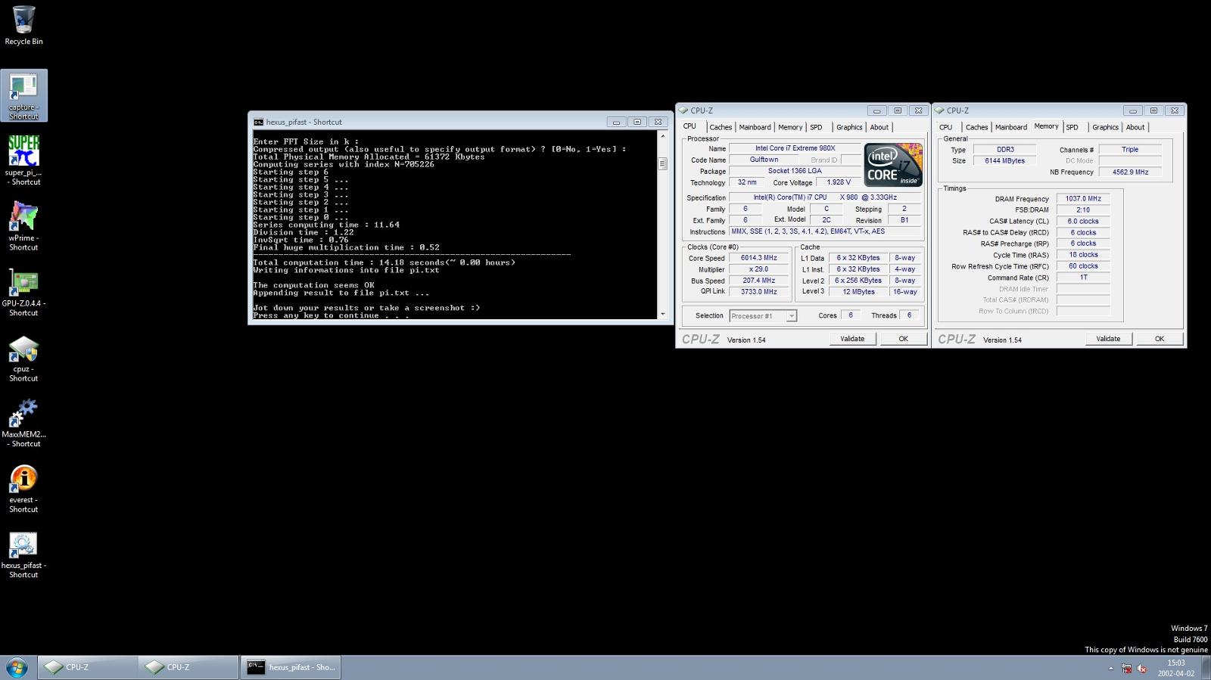Click Validate in right CPU-Z window

tap(1108, 339)
